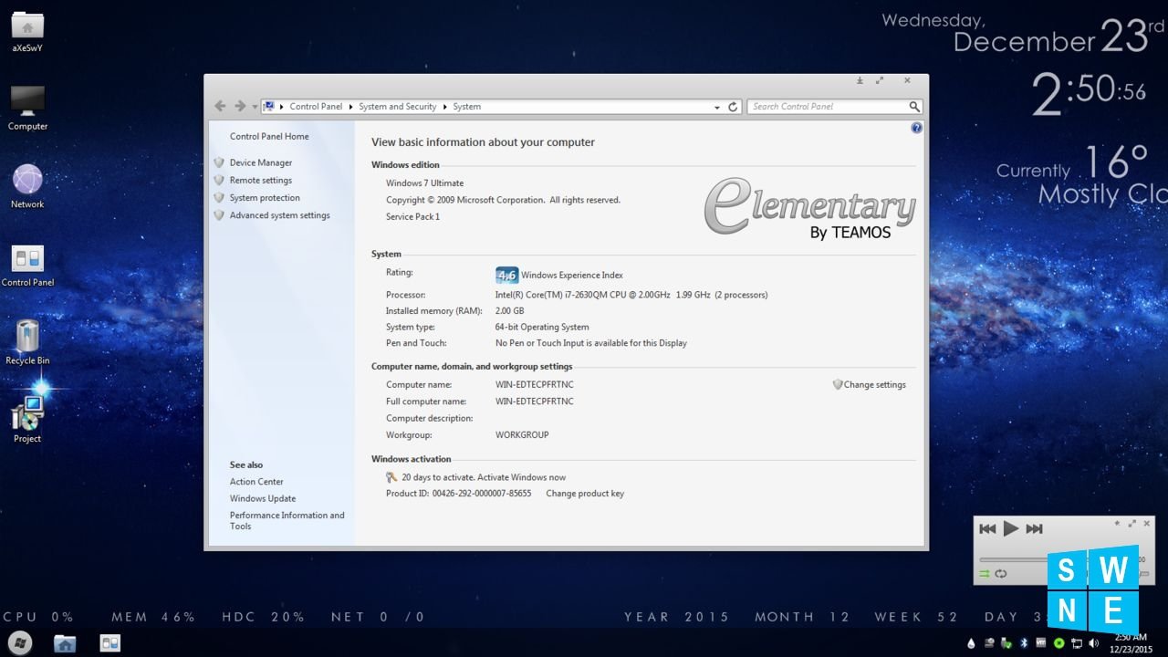Open the aXeSwY folder desktop icon
The image size is (1168, 657).
27,31
